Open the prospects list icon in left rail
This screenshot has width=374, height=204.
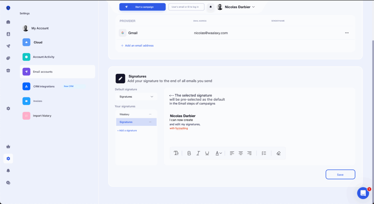(8, 34)
